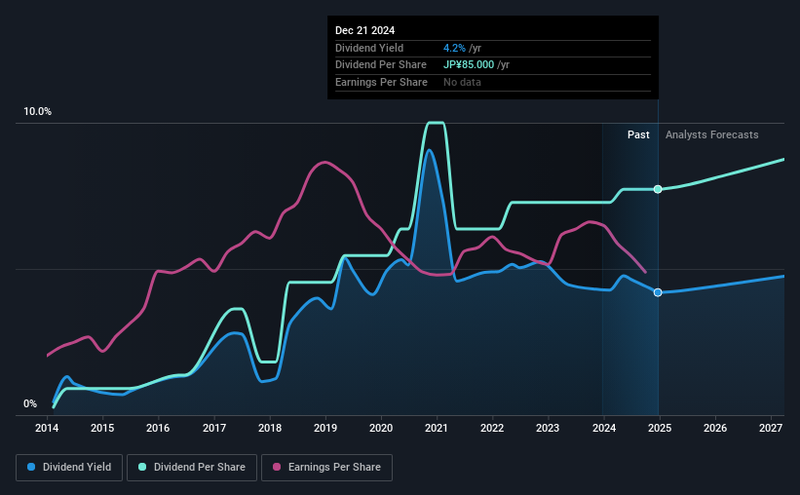Click the 'Past' label on the chart
Image resolution: width=800 pixels, height=495 pixels.
point(638,134)
